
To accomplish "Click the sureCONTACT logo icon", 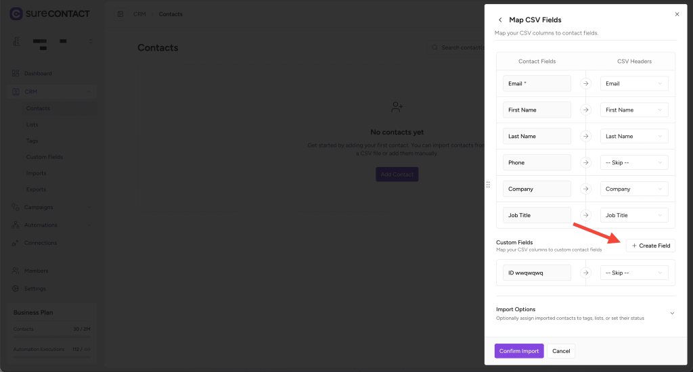I will pos(16,14).
